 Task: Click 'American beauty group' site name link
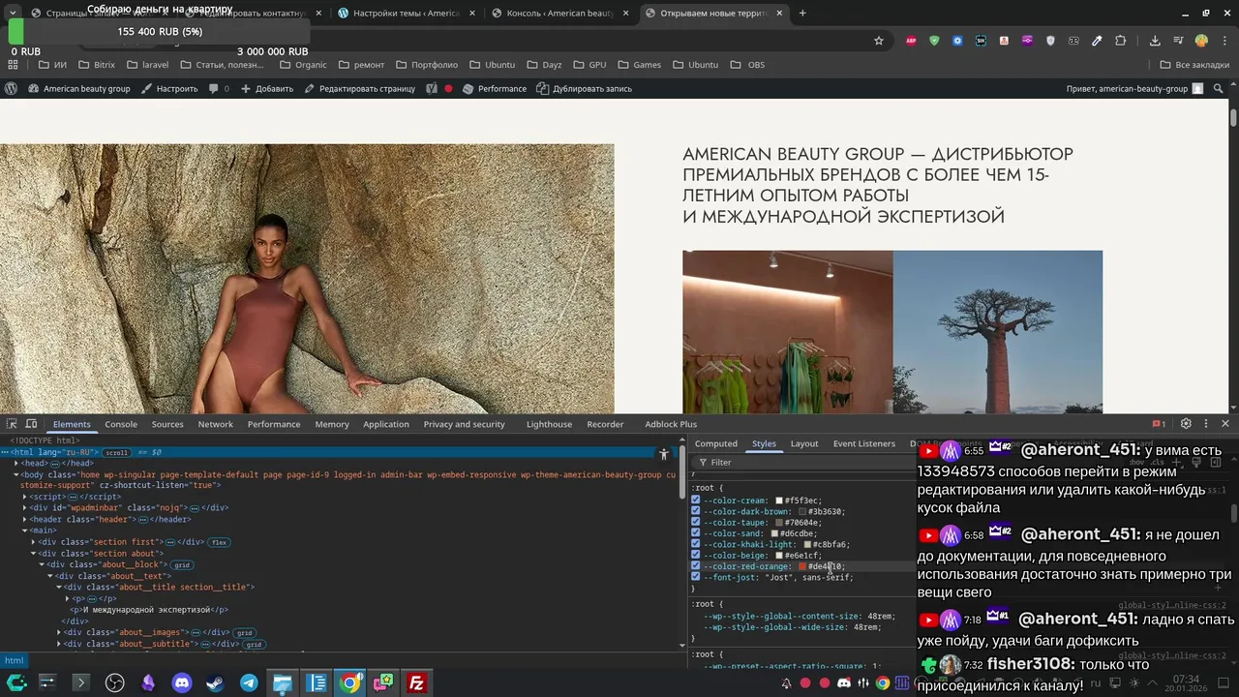click(x=79, y=88)
